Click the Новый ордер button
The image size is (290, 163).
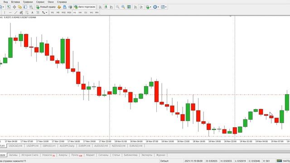pos(46,7)
